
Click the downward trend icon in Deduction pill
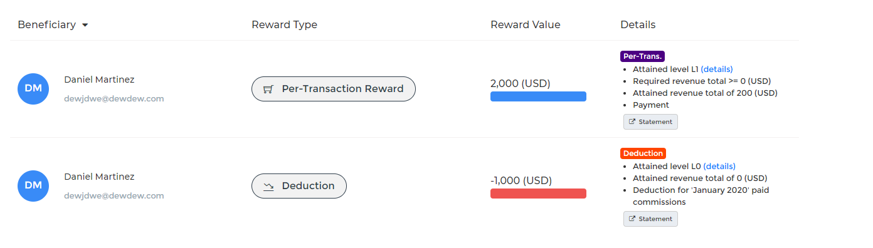268,186
